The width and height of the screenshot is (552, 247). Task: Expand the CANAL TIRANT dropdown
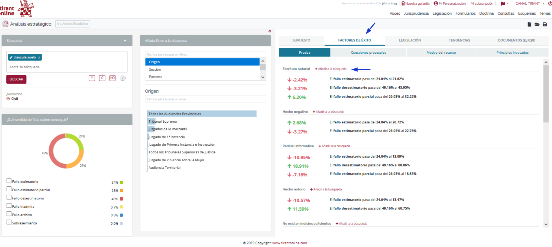pos(530,3)
